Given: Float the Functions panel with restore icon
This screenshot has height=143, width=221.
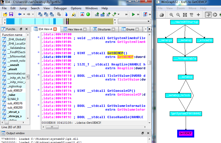Looking at the screenshot, I should (21, 29).
